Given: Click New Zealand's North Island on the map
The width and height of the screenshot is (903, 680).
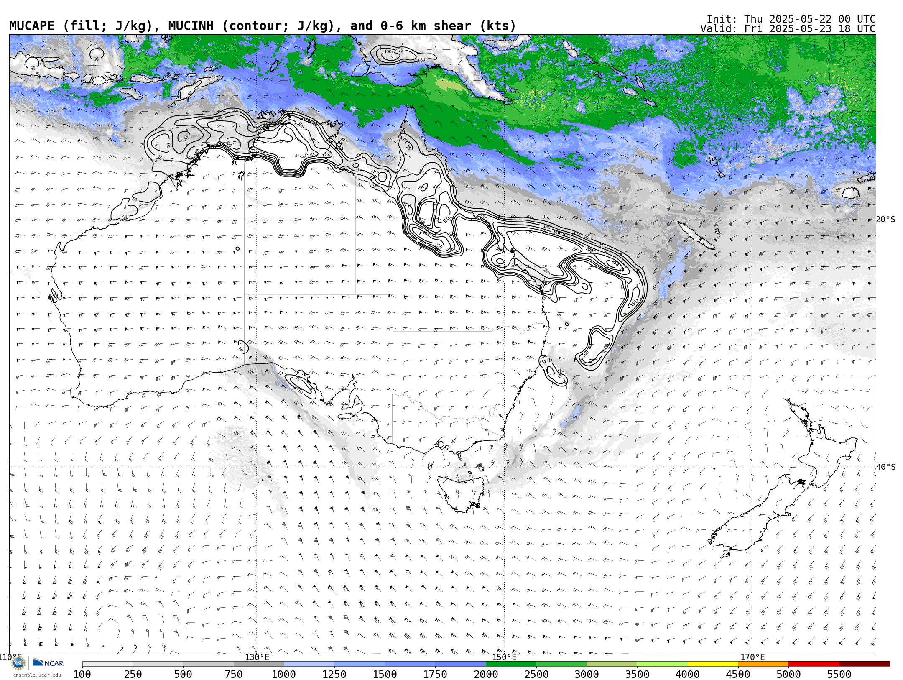Looking at the screenshot, I should [x=819, y=443].
